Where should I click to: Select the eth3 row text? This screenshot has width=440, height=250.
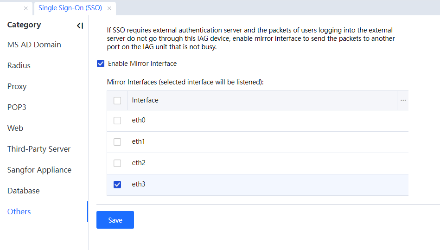click(x=139, y=185)
